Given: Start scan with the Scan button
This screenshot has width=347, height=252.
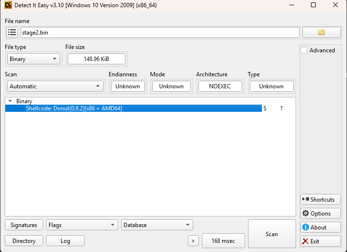Looking at the screenshot, I should pyautogui.click(x=272, y=234).
